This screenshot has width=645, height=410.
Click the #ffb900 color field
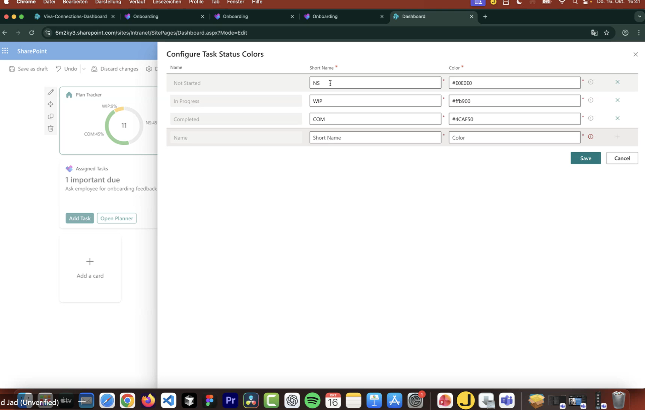[x=514, y=101]
